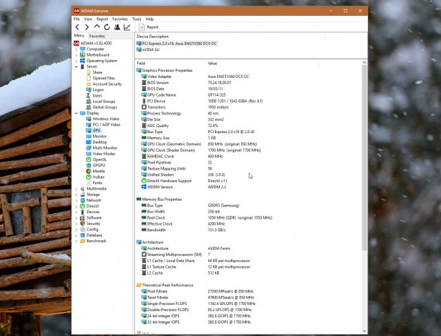The width and height of the screenshot is (441, 336).
Task: Expand the Motherboard tree node
Action: pyautogui.click(x=76, y=55)
